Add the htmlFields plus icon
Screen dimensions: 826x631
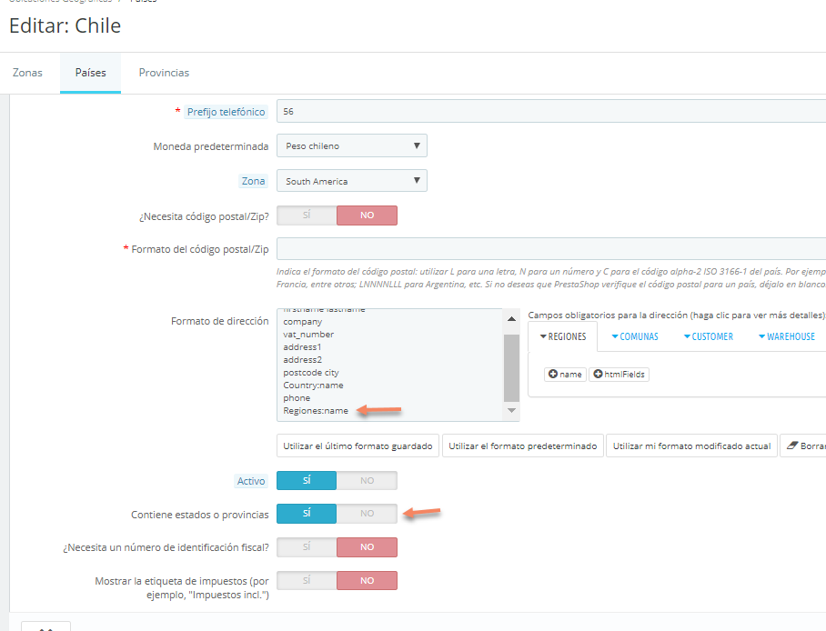coord(598,375)
